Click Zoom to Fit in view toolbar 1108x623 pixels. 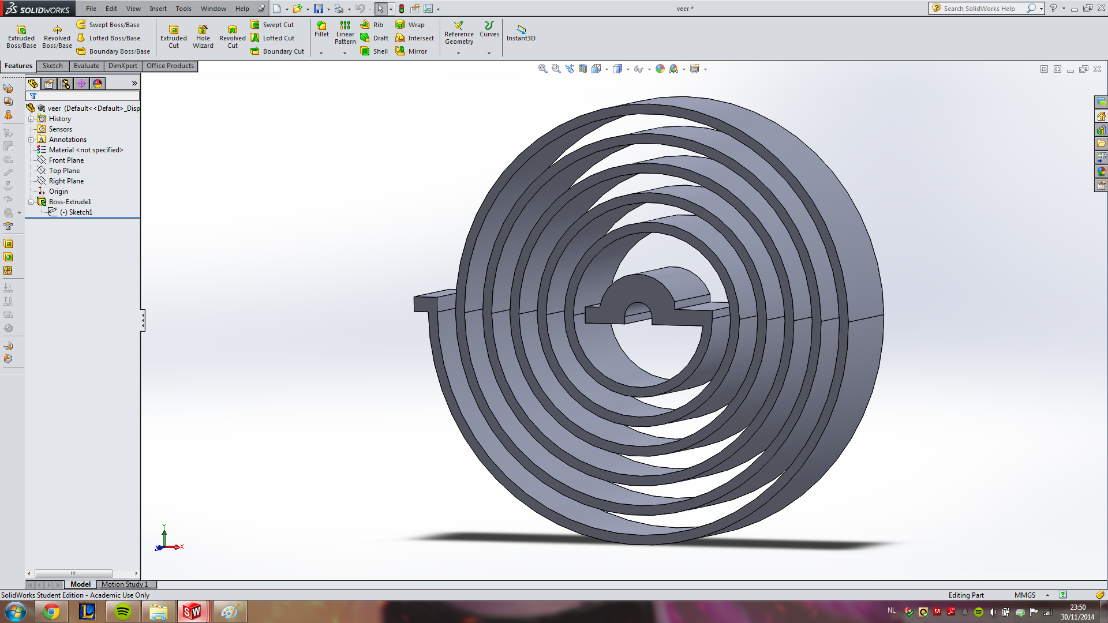542,69
